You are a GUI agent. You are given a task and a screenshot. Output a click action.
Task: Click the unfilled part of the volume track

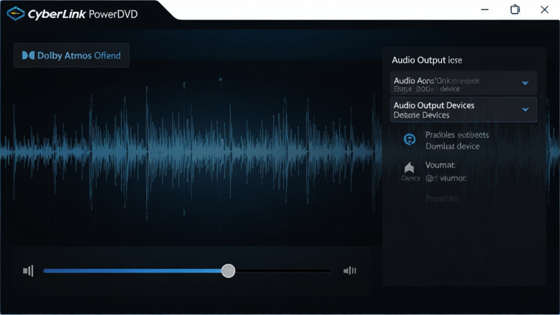pos(284,271)
